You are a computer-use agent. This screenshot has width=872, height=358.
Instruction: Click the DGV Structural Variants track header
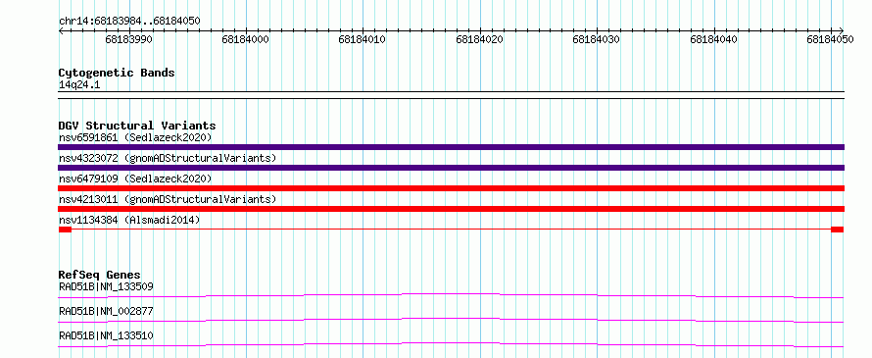click(137, 126)
